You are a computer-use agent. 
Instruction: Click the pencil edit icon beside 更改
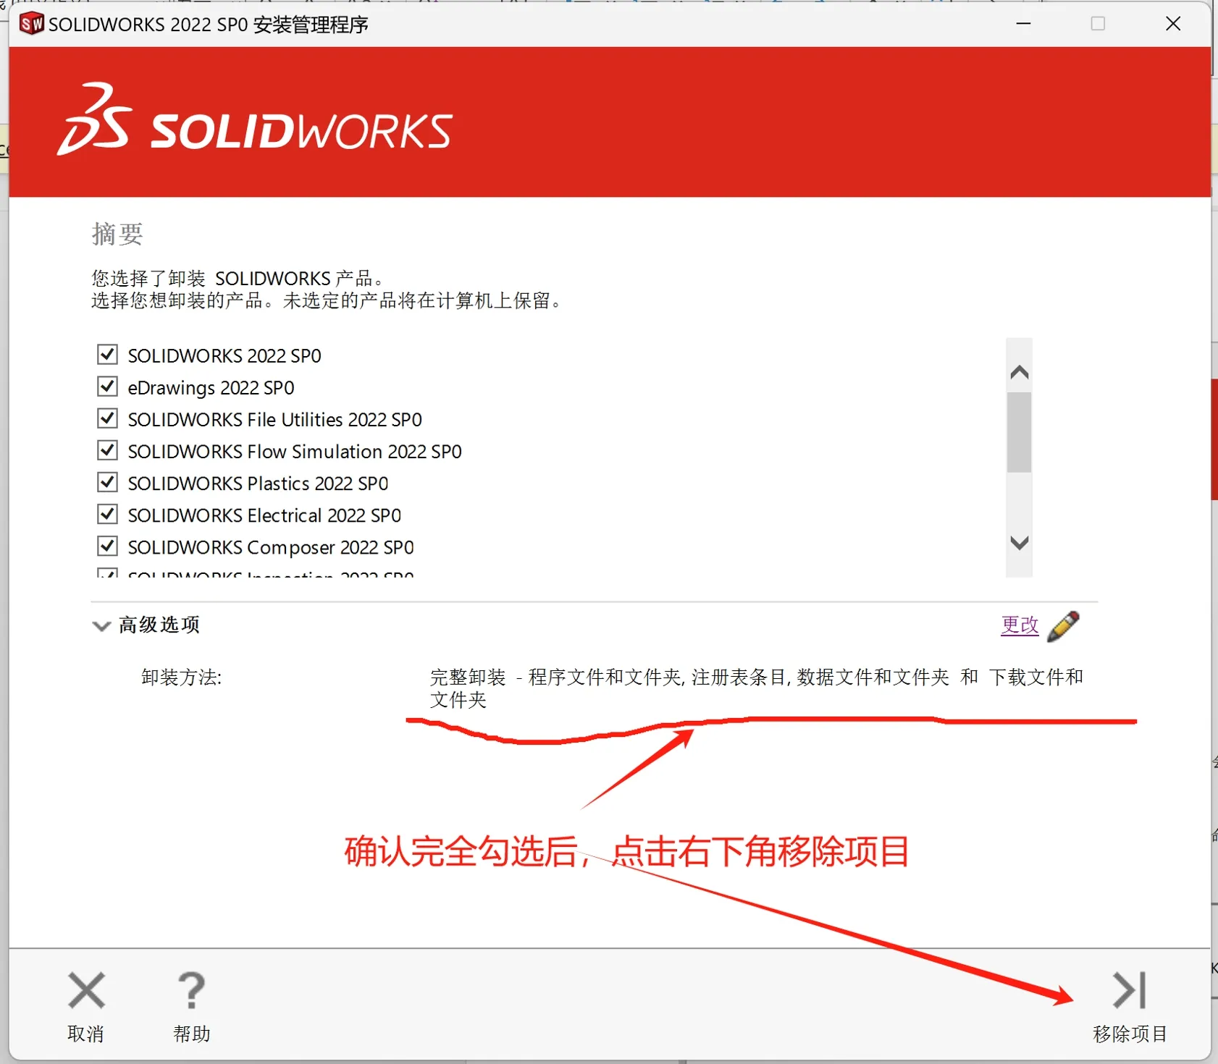[x=1063, y=626]
